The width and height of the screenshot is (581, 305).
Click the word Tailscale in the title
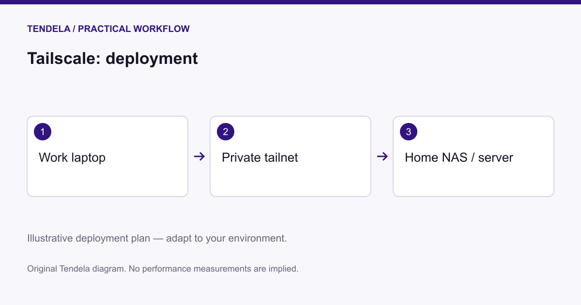pos(64,59)
